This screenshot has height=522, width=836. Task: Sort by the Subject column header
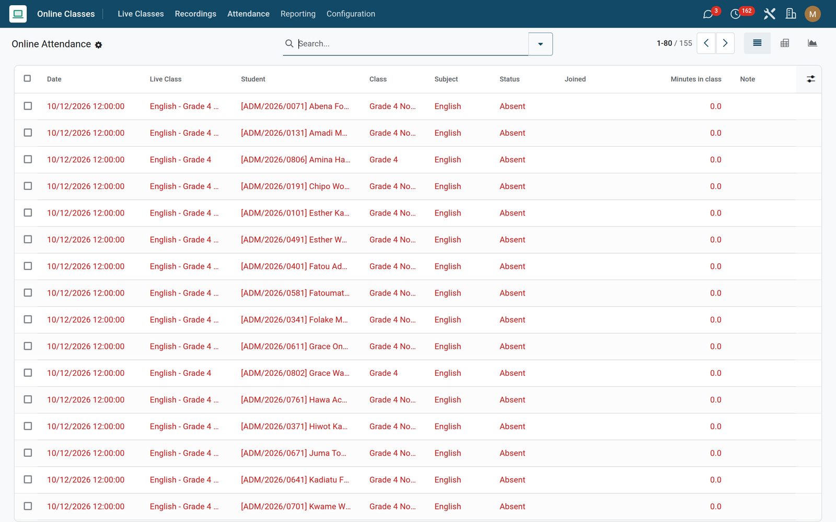446,79
